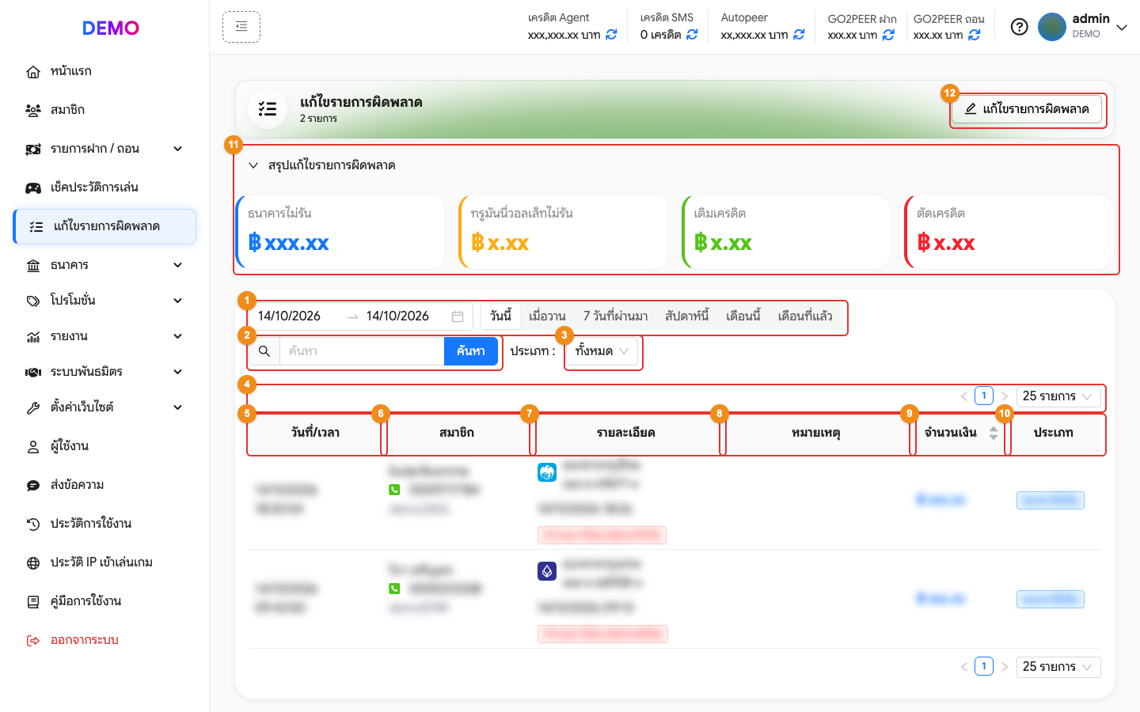Select the เดือนที่แล้ว date filter
The width and height of the screenshot is (1140, 712).
point(805,316)
